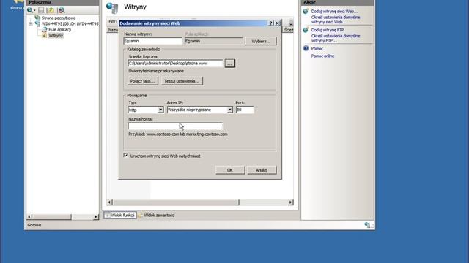469x263 pixels.
Task: Select Pule aplikacji in the tree
Action: point(59,29)
